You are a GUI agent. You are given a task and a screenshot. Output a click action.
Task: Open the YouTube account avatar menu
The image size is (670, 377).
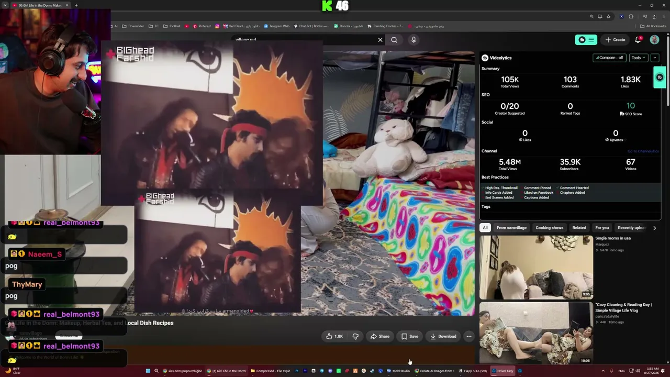click(x=654, y=40)
